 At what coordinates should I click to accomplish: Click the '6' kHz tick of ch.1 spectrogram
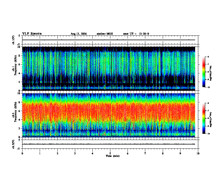point(19,64)
